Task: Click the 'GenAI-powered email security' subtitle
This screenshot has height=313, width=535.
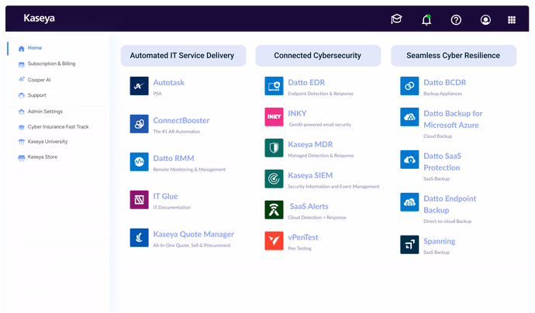Action: [x=320, y=125]
